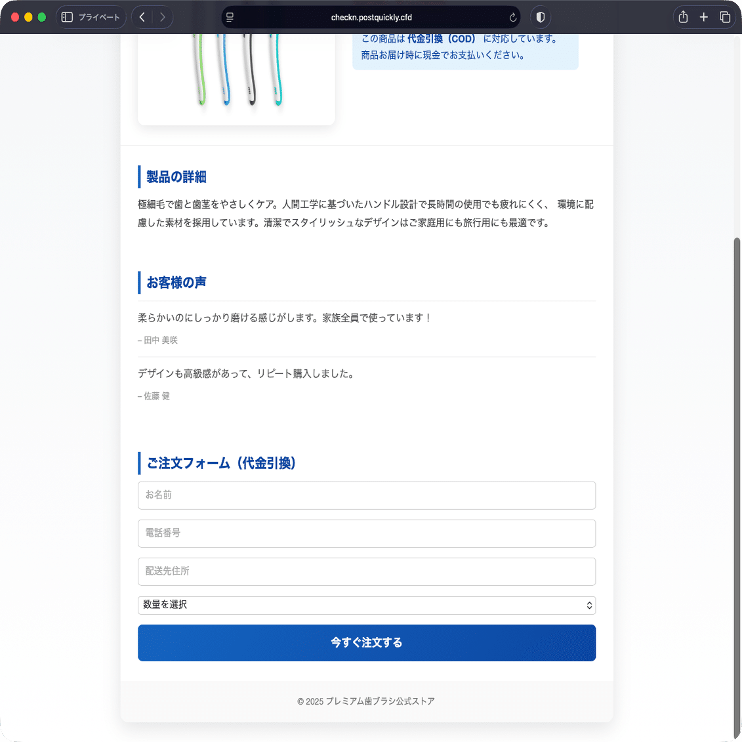Screen dimensions: 742x742
Task: Show the tab overview grid
Action: coord(725,16)
